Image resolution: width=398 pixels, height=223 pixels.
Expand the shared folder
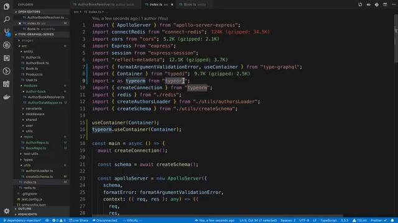tap(41, 120)
